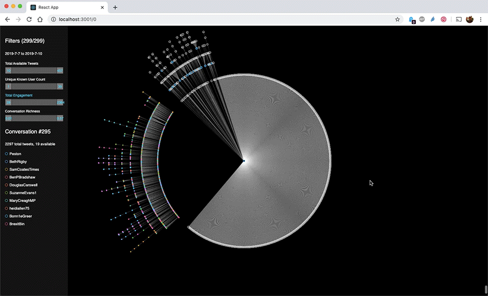
Task: Click the forward navigation arrow
Action: coord(18,19)
